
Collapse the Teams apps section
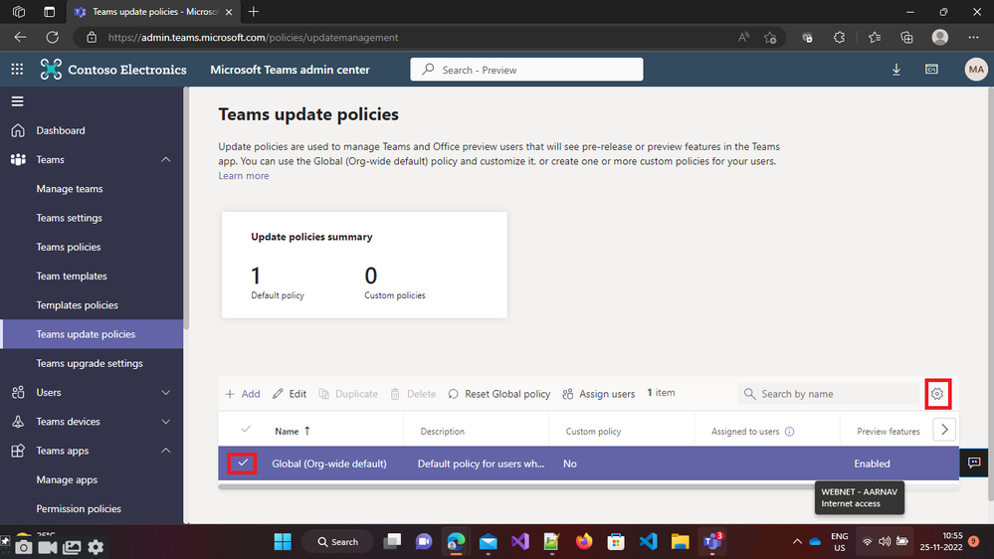[165, 451]
